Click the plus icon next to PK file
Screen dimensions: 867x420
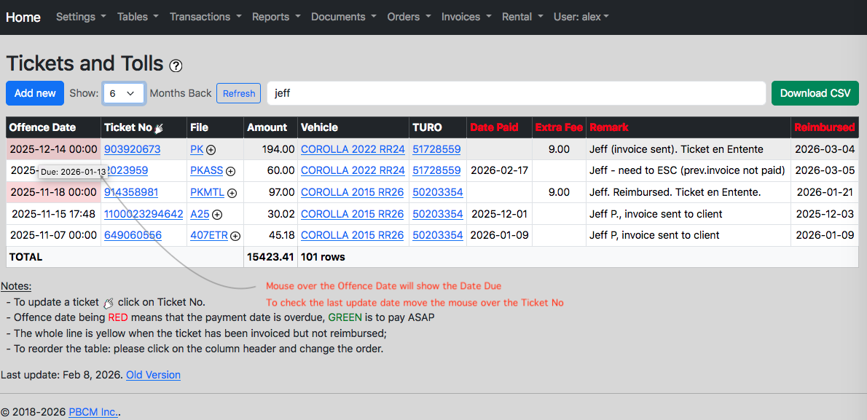(x=211, y=149)
